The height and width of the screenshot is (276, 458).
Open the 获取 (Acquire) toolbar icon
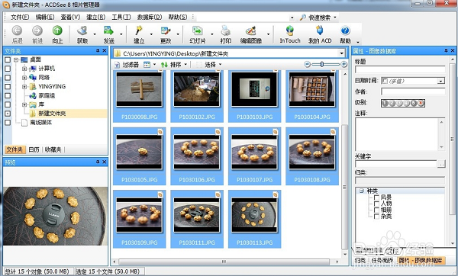pyautogui.click(x=82, y=30)
